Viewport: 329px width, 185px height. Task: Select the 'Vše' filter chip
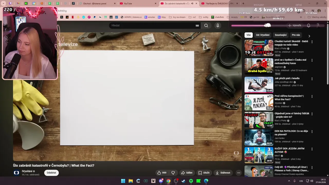point(249,35)
